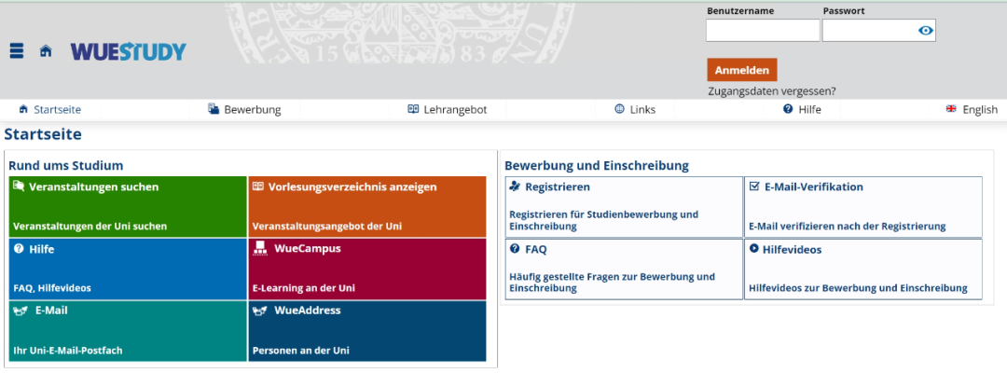
Task: Open the WueAddress persons tile
Action: (367, 330)
